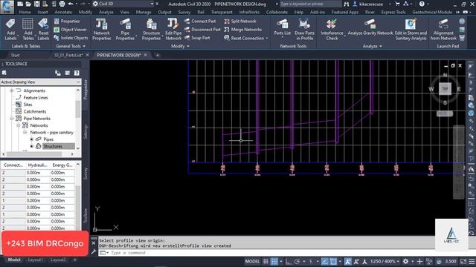Open Edit in Storm and Sanitary Analysis

(x=411, y=30)
